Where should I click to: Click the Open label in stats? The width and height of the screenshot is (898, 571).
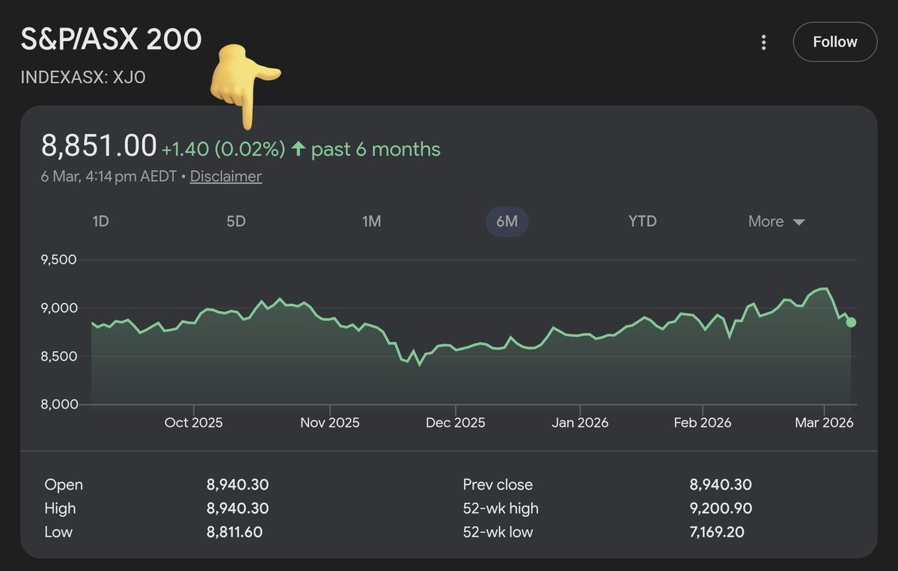(x=64, y=485)
